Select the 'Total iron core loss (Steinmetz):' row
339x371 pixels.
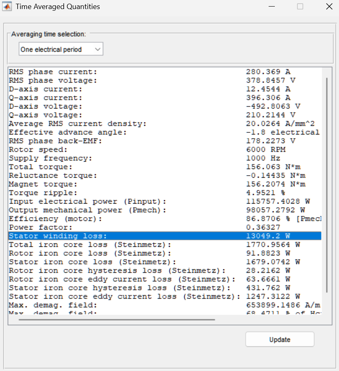point(165,244)
